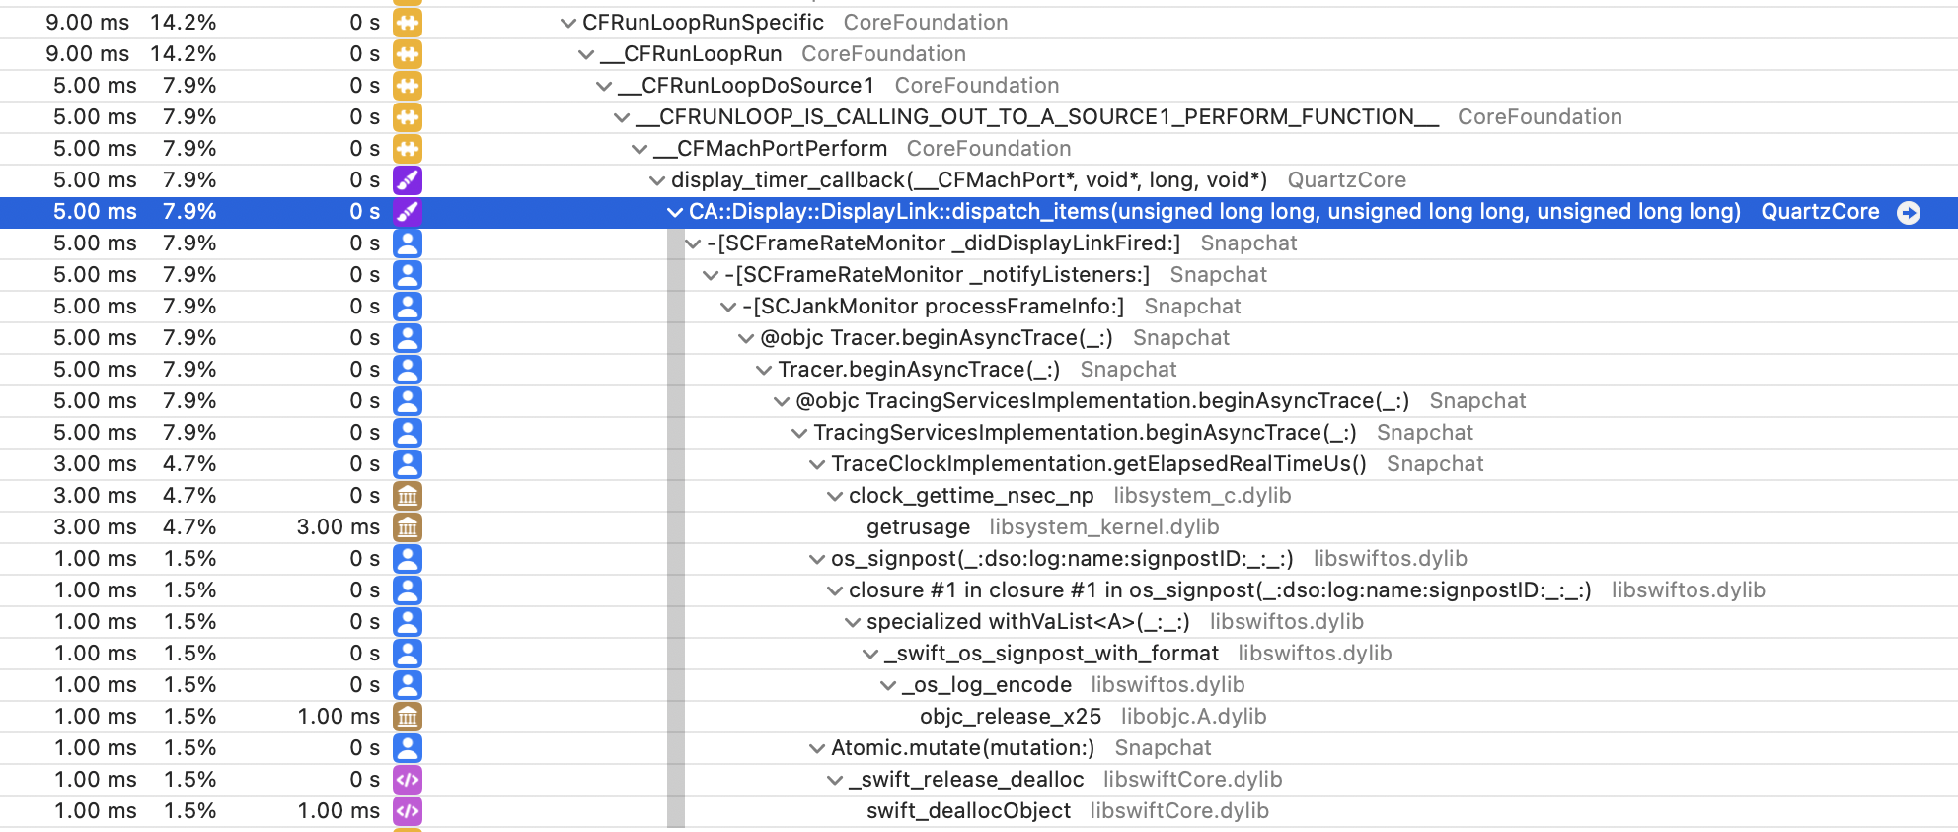Collapse the specialized withVaList row
The height and width of the screenshot is (832, 1958).
(853, 622)
